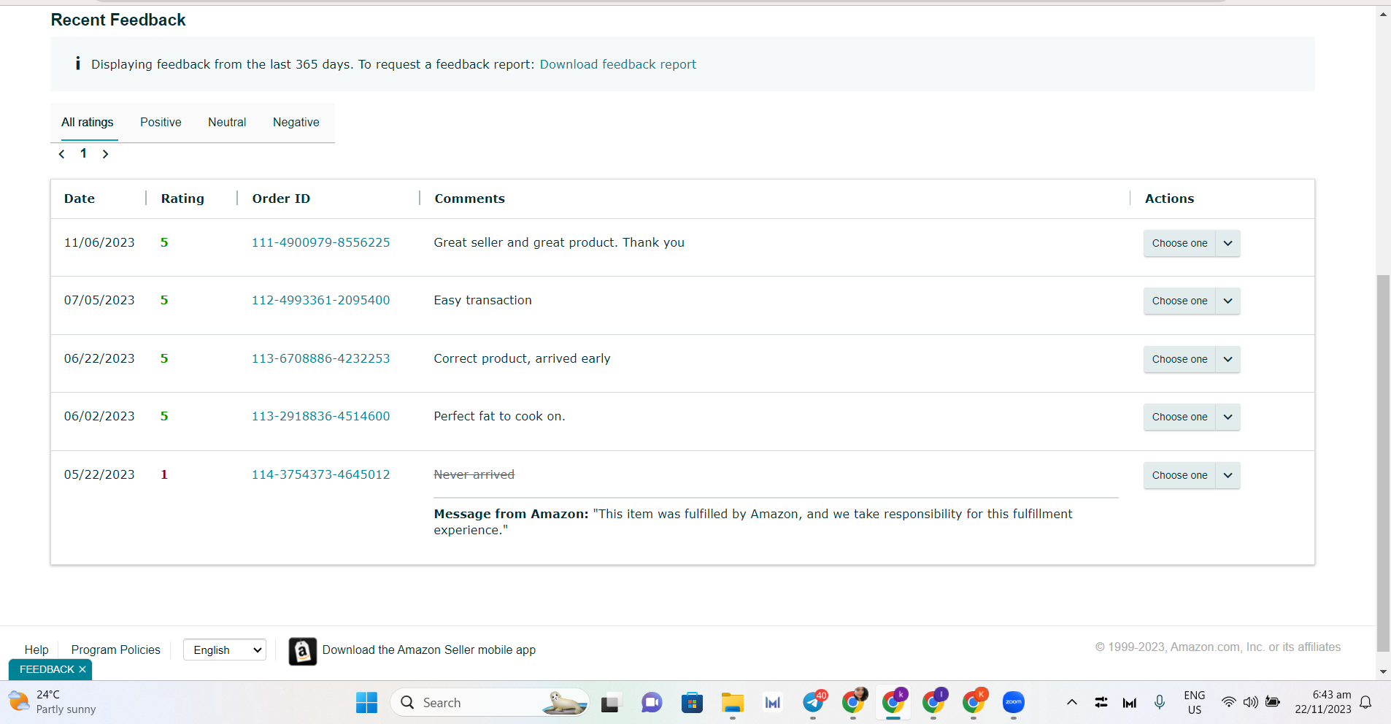
Task: Open the FEEDBACK widget button
Action: pyautogui.click(x=47, y=669)
